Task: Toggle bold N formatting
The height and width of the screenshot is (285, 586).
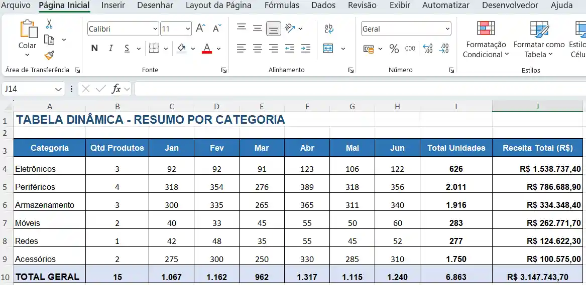Action: point(94,49)
